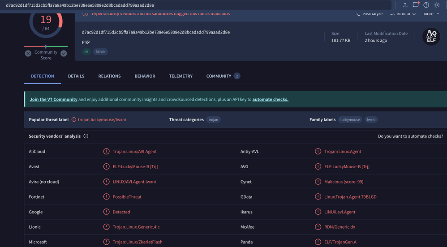
Task: Toggle the light/dark theme sun icon
Action: click(x=437, y=5)
